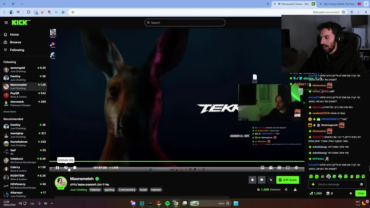Open PsyQR channel in sidebar
This screenshot has width=370, height=208.
click(x=24, y=95)
